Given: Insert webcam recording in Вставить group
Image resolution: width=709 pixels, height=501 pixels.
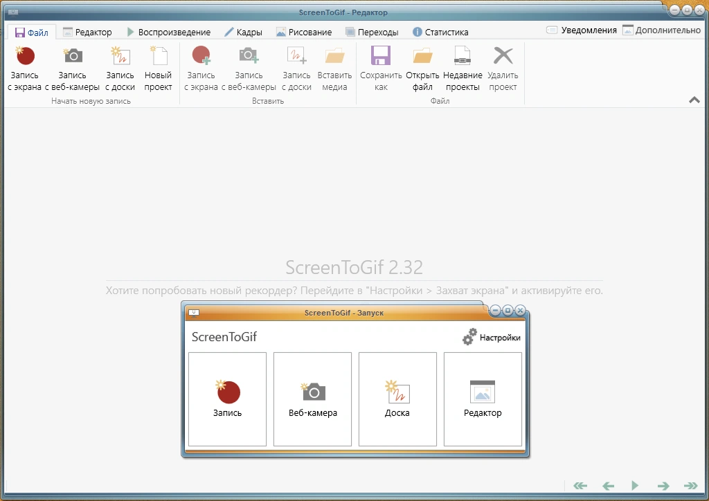Looking at the screenshot, I should 249,69.
